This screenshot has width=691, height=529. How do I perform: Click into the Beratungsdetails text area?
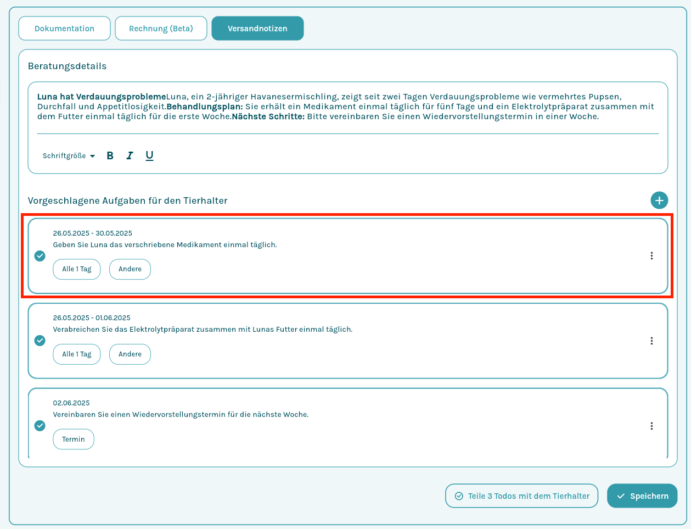(x=347, y=107)
